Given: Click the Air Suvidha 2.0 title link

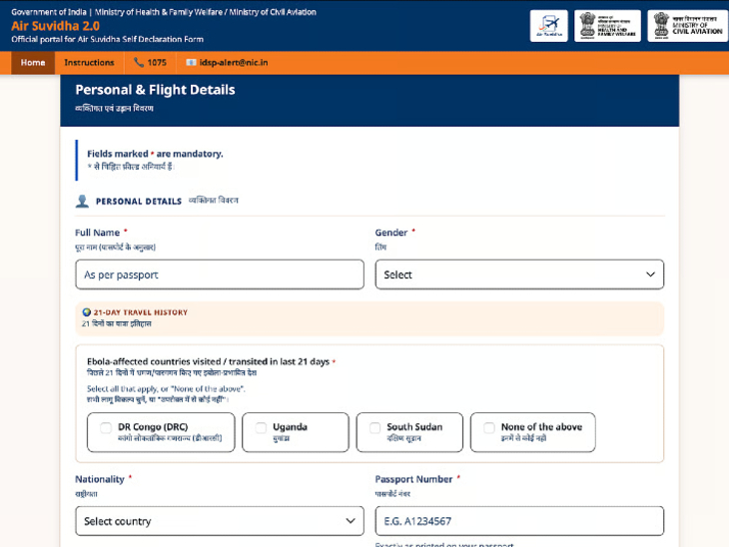Looking at the screenshot, I should (x=55, y=26).
